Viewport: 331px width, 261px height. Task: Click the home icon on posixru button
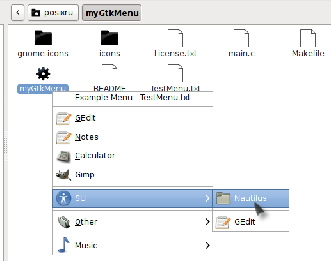36,13
